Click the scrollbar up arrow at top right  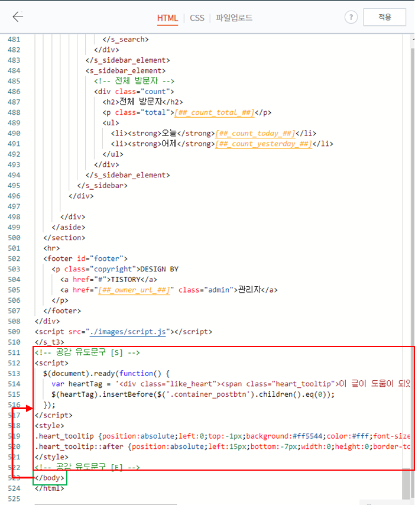click(x=413, y=39)
